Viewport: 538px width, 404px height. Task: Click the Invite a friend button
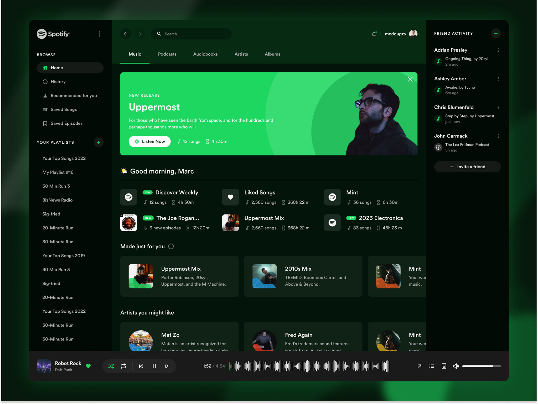(x=467, y=167)
